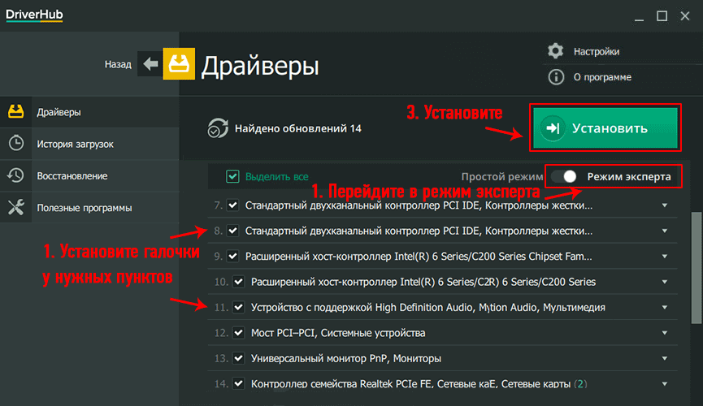Open История загрузок in the sidebar
Image resolution: width=703 pixels, height=406 pixels.
(x=75, y=144)
